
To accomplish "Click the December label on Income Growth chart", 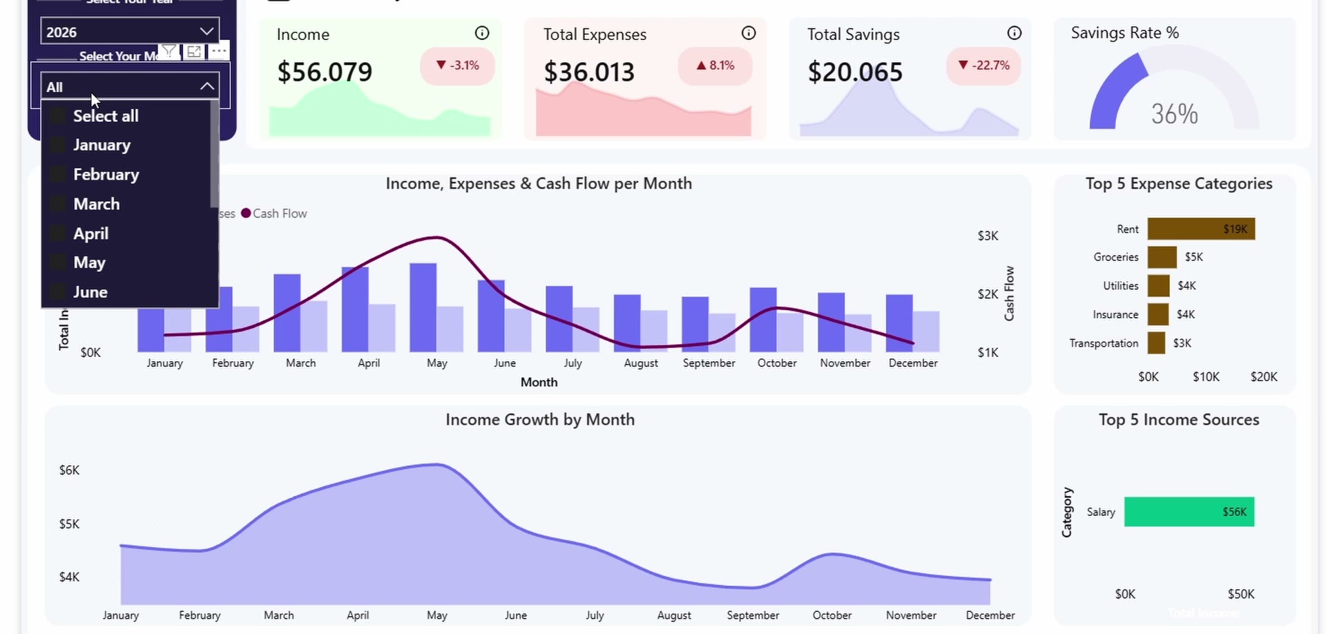I will pyautogui.click(x=990, y=615).
